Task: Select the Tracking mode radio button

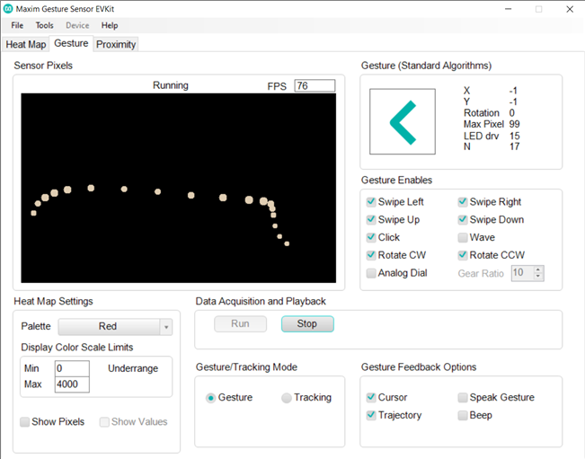Action: click(x=287, y=398)
